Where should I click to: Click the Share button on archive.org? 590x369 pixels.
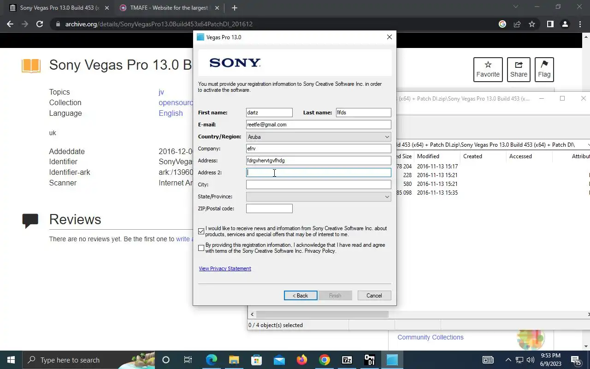tap(519, 69)
